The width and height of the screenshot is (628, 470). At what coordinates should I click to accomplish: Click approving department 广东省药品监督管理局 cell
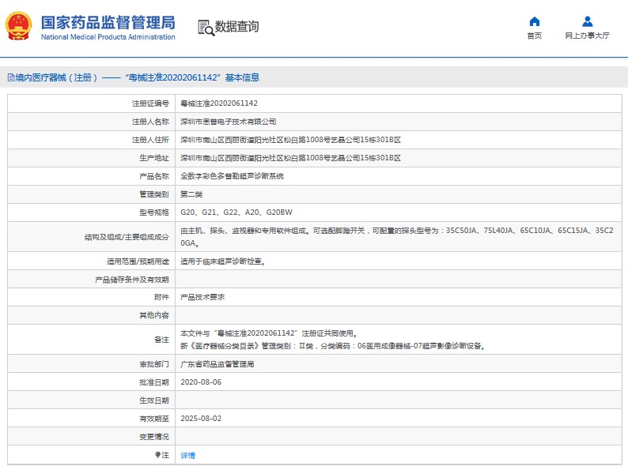click(x=398, y=364)
